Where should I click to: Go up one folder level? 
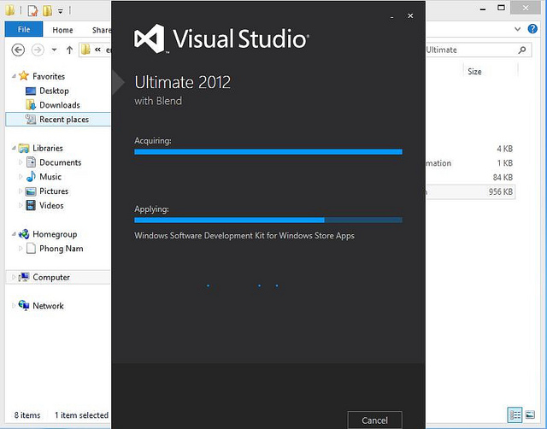pos(69,50)
